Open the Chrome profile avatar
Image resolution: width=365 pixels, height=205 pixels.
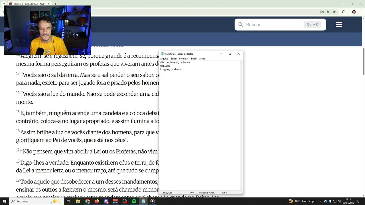[354, 12]
